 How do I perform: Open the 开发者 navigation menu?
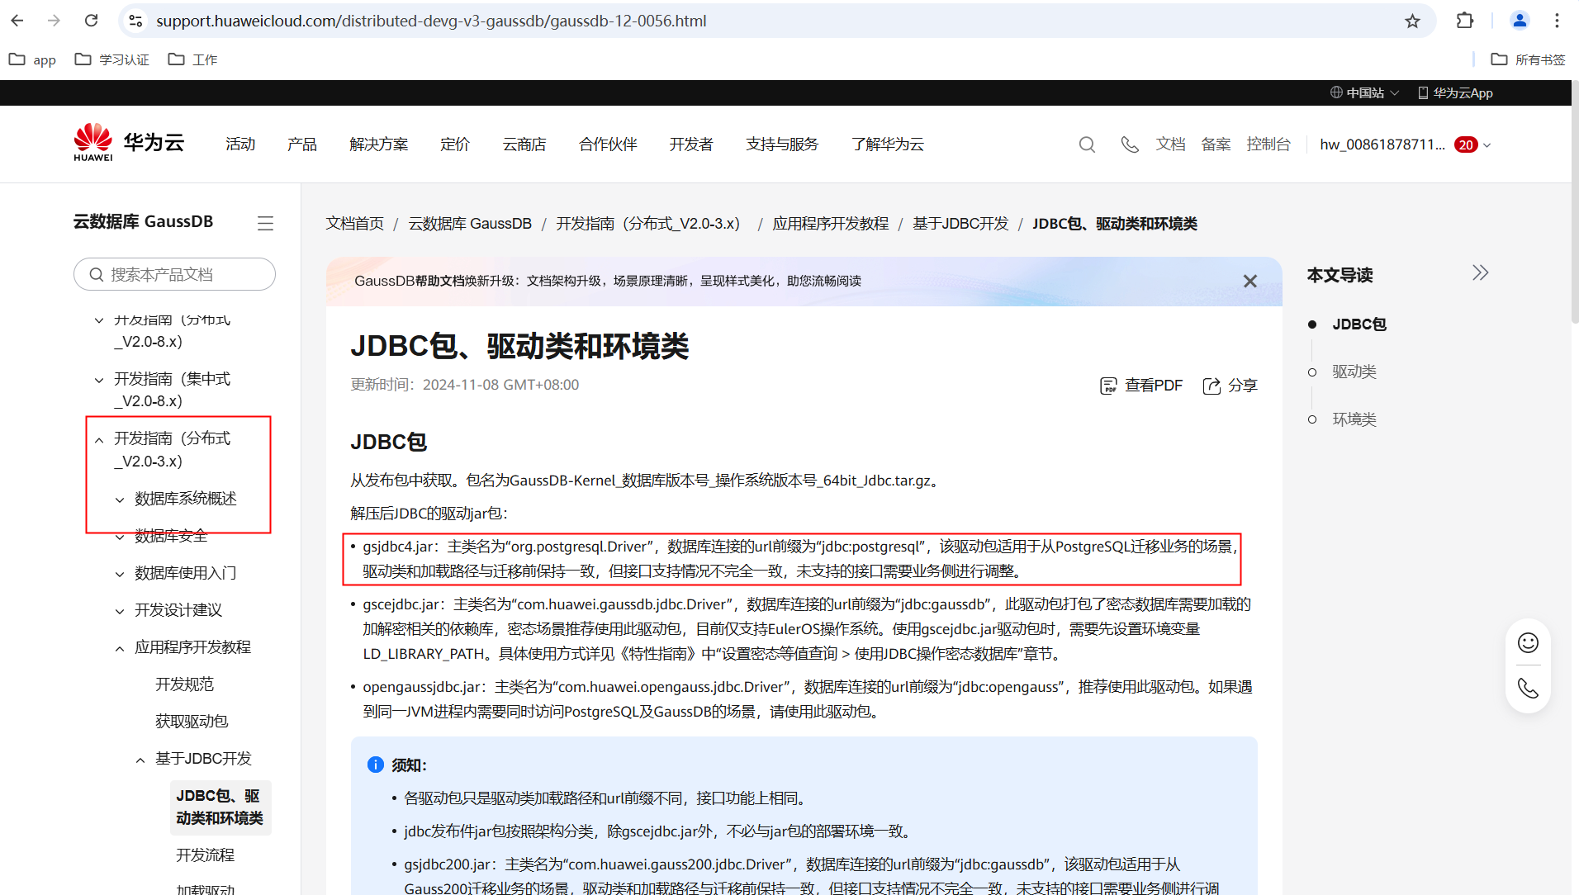691,144
